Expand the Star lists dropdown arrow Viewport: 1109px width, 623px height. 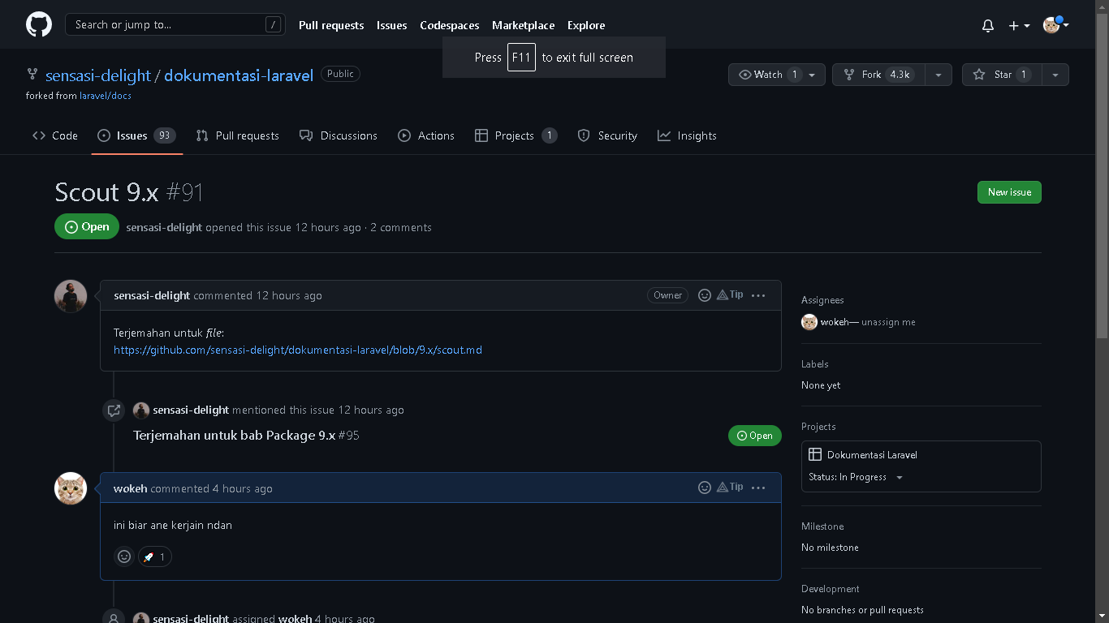[1055, 75]
